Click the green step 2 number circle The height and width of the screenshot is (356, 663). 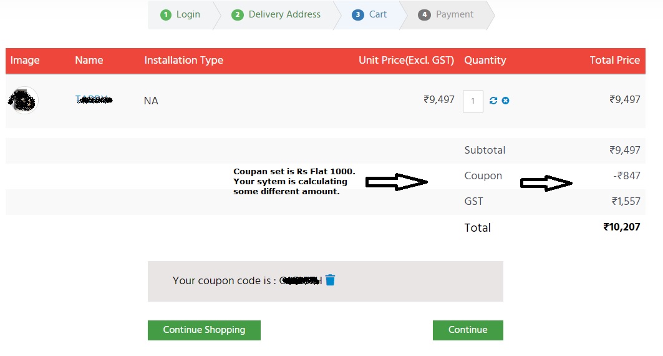237,15
